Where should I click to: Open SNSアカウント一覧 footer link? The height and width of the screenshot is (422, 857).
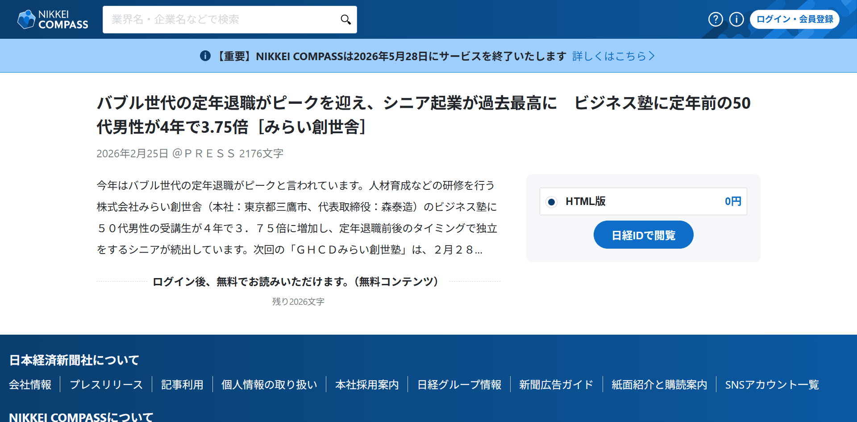pyautogui.click(x=772, y=385)
